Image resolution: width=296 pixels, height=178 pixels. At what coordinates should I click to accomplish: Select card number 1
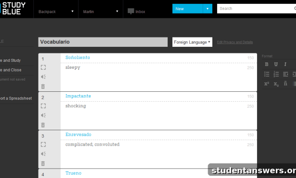coord(43,59)
